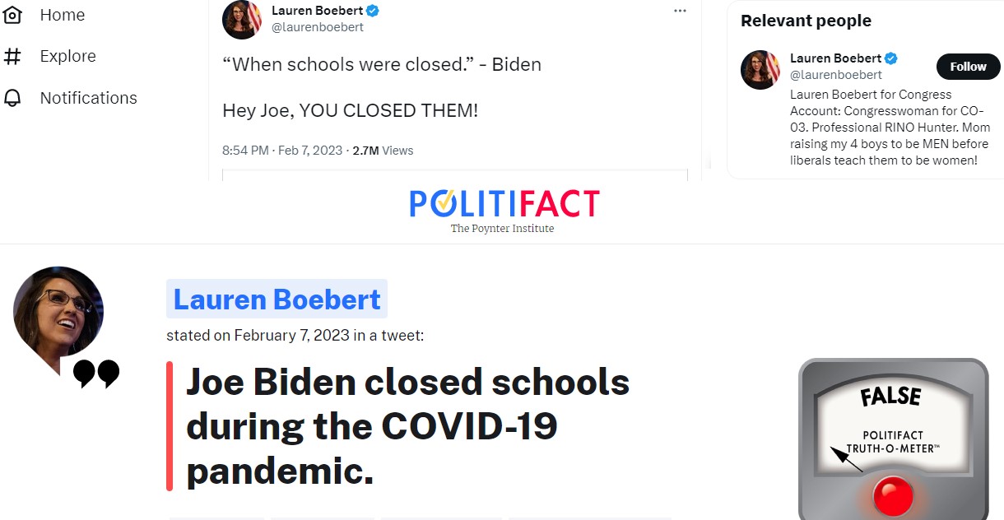Click the Home house icon in sidebar
Screen dimensions: 1004x520
click(x=12, y=15)
